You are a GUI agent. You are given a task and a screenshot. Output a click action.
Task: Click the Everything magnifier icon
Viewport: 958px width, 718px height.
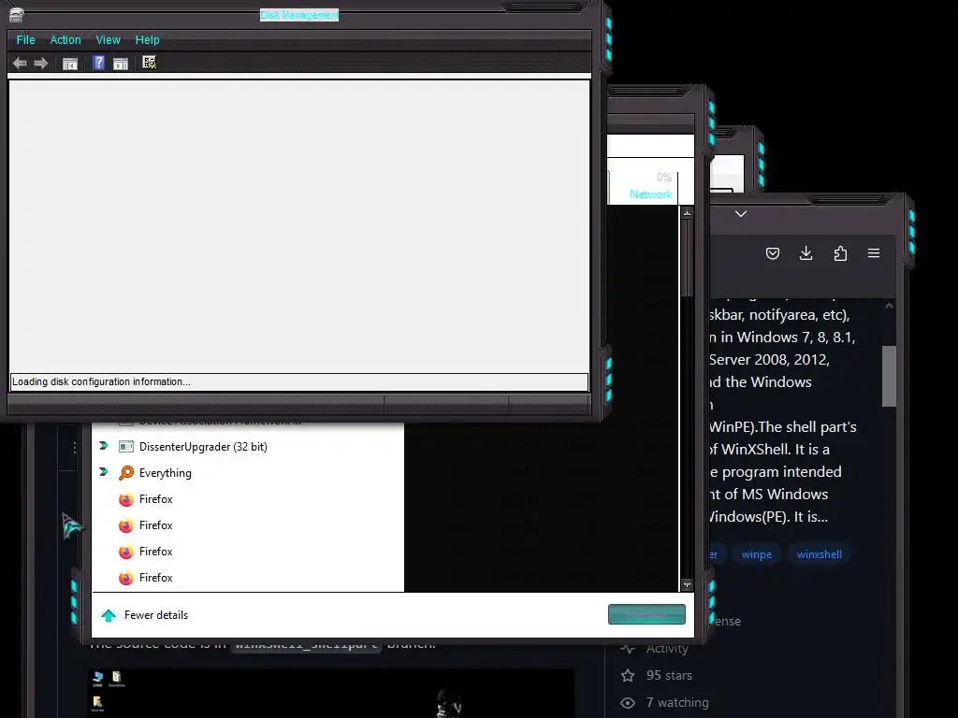pyautogui.click(x=126, y=472)
